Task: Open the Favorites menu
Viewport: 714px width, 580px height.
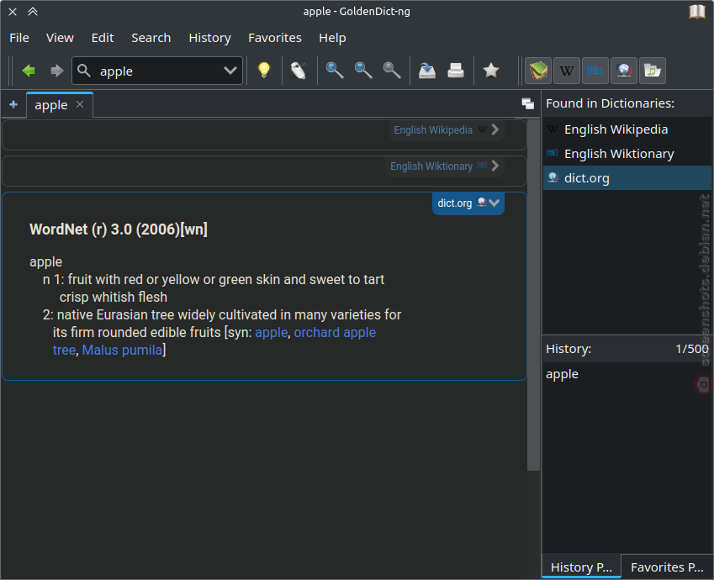Action: click(x=275, y=38)
